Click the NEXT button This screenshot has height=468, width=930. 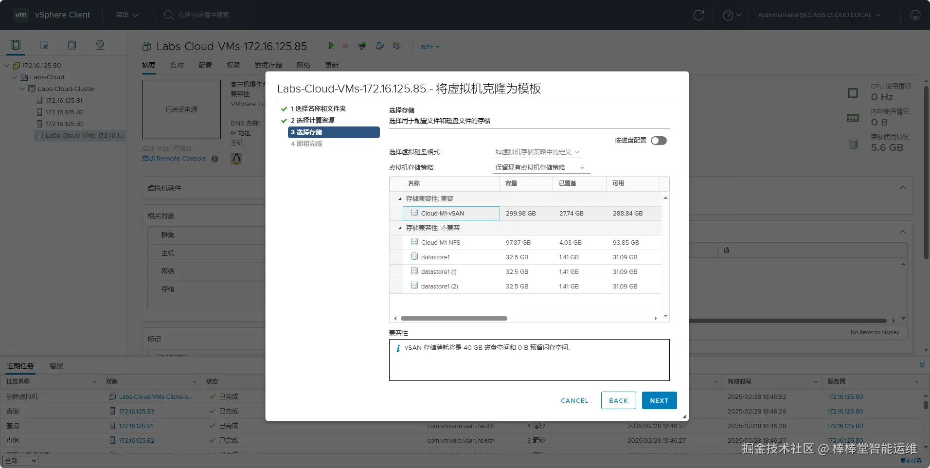pos(659,400)
